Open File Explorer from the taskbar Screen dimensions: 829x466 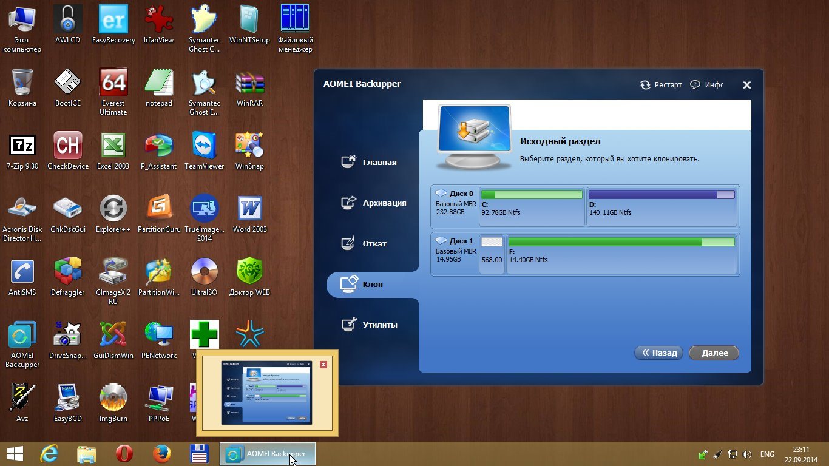pos(87,454)
